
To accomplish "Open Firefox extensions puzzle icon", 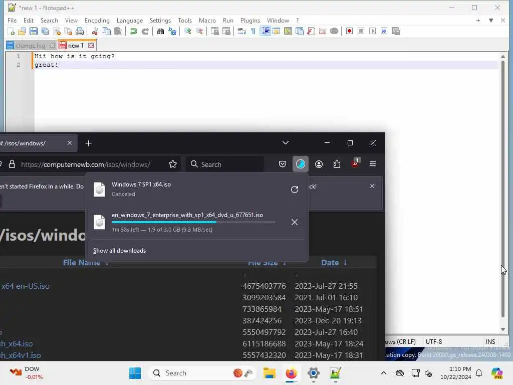I will (337, 164).
